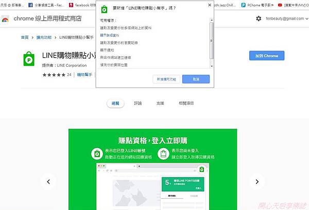This screenshot has height=210, width=309.
Task: Click the permissions list scrollbar thumb
Action: [212, 40]
